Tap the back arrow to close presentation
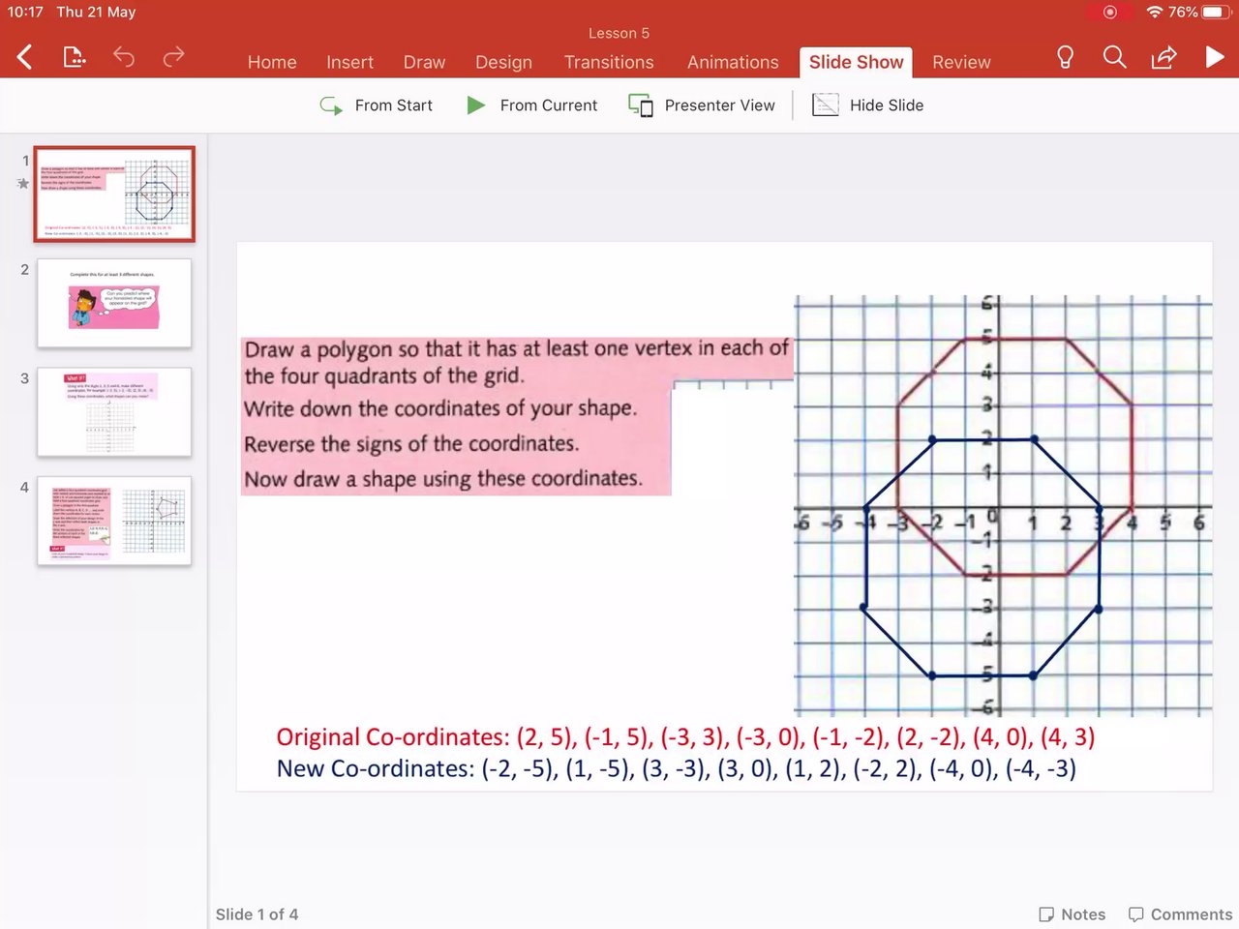The image size is (1239, 929). 25,58
